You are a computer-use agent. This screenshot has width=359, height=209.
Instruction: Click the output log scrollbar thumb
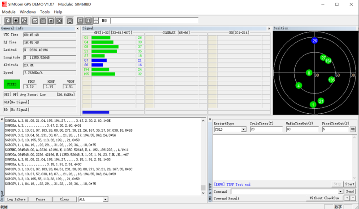[203, 188]
